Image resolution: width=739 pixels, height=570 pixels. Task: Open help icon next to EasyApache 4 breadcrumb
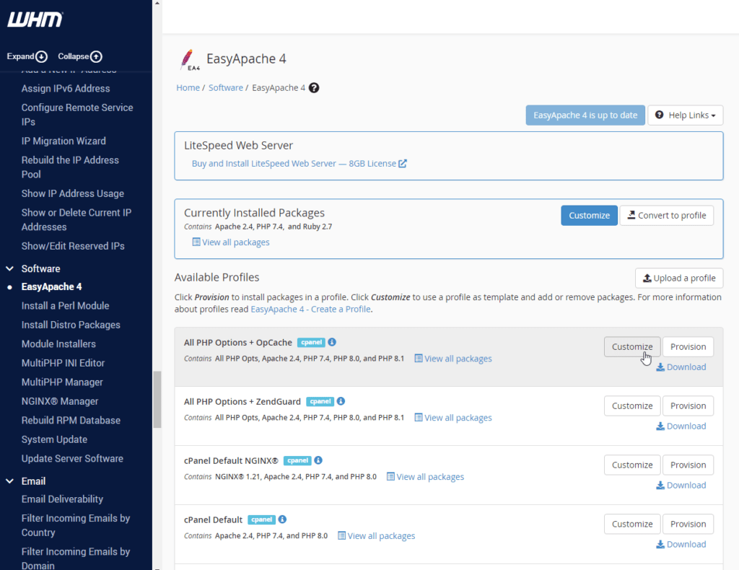point(314,88)
